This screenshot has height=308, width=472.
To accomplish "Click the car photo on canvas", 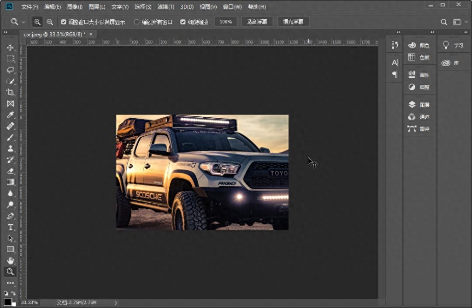I will 202,172.
